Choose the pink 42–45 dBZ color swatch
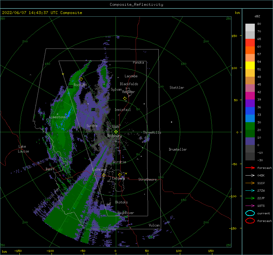 [250, 88]
